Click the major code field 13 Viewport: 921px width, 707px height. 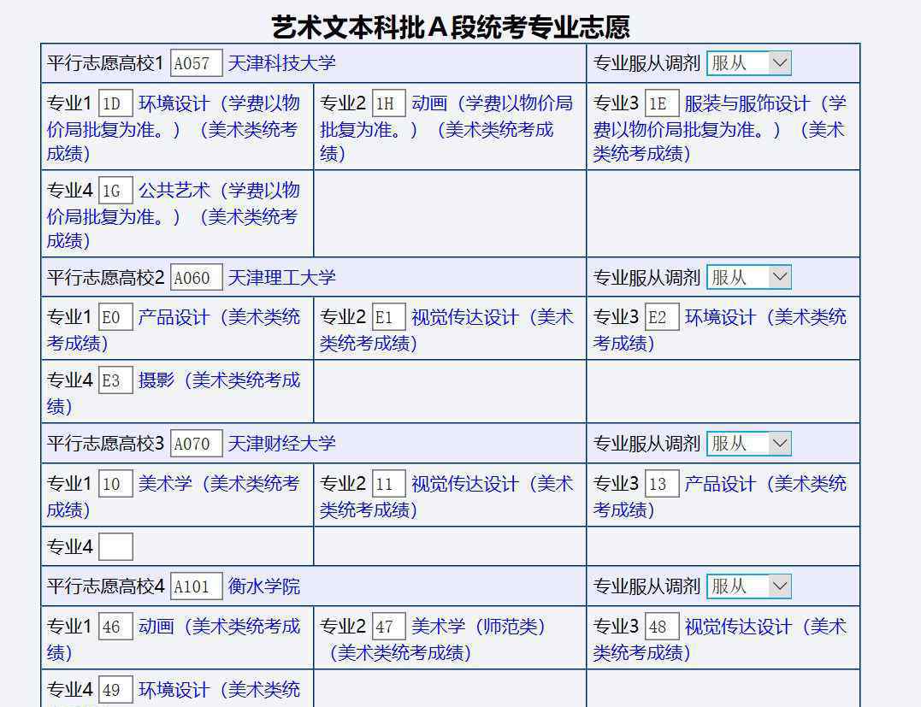click(x=662, y=484)
